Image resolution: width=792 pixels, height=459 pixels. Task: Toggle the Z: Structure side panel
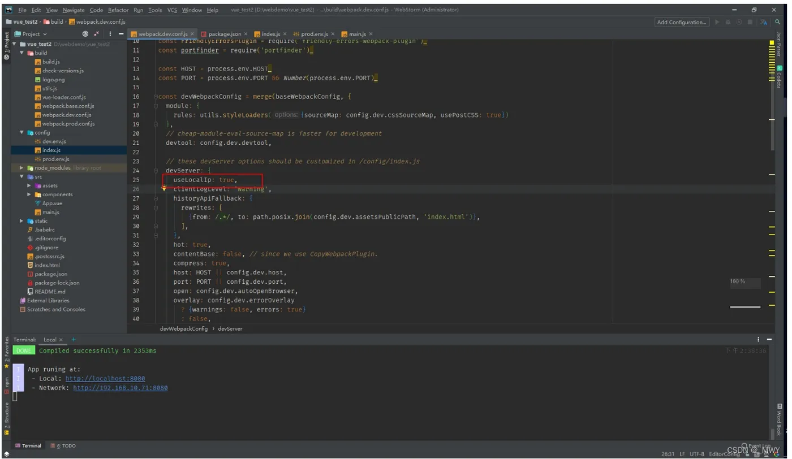tap(6, 418)
